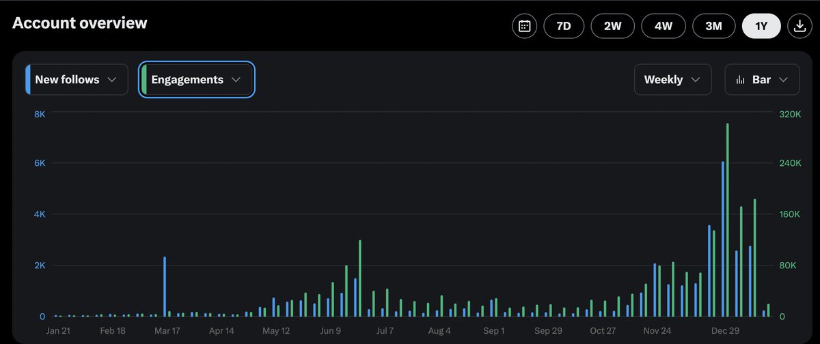Select the 2W time range
The width and height of the screenshot is (820, 344).
pyautogui.click(x=613, y=26)
